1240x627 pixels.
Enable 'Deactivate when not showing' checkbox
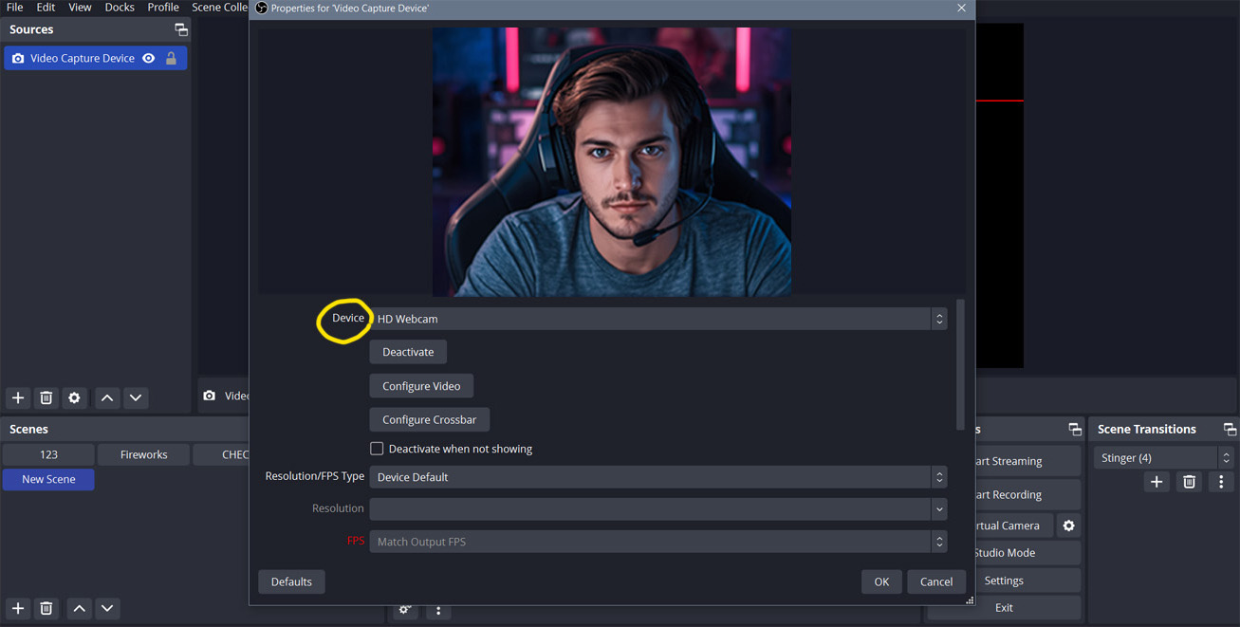tap(377, 449)
